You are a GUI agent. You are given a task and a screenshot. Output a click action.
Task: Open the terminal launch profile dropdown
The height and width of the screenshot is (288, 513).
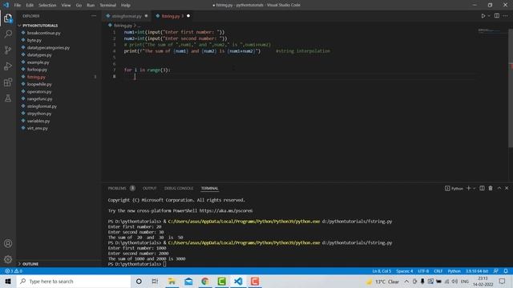click(x=474, y=188)
